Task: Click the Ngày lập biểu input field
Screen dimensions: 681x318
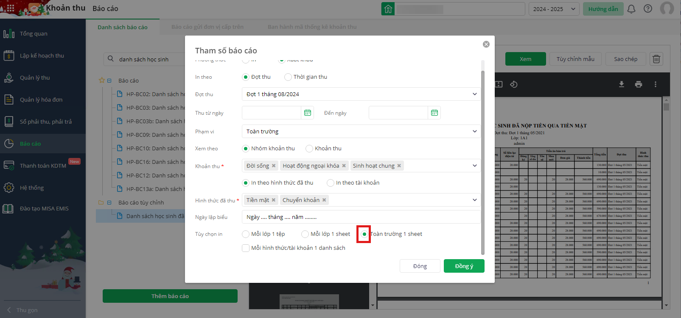Action: [361, 217]
